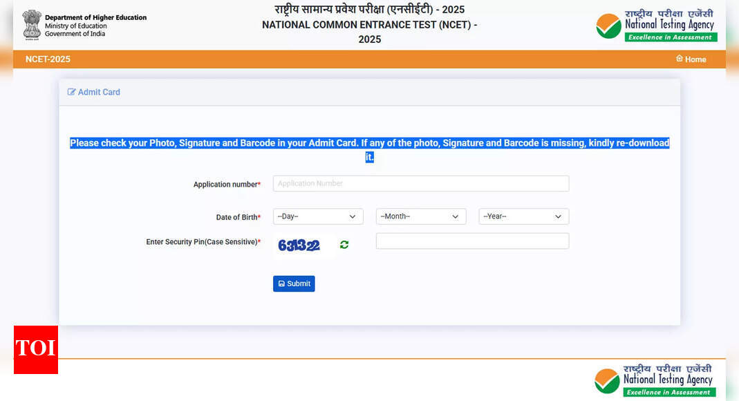Click the TOI logo badge
The width and height of the screenshot is (739, 401).
tap(36, 350)
